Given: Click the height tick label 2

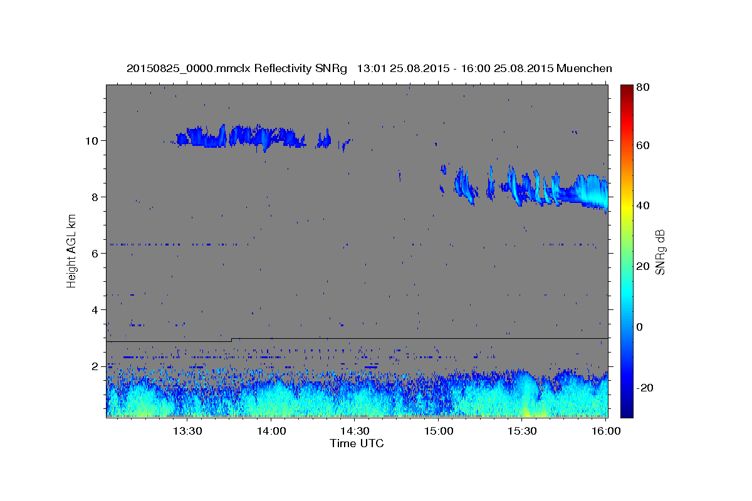Looking at the screenshot, I should tap(96, 366).
